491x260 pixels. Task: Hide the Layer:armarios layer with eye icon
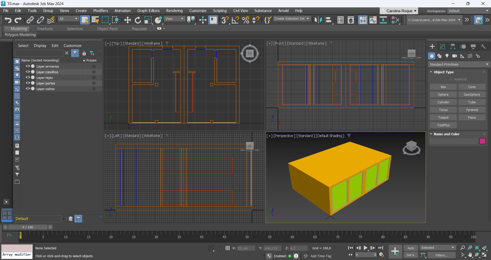28,66
